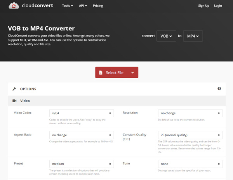
Task: Click the Select File button
Action: point(116,72)
